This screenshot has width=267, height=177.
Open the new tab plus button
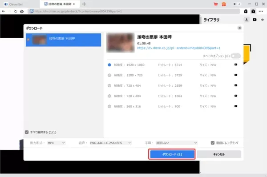(84, 4)
